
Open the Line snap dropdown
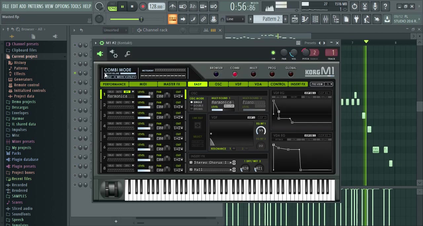coord(235,19)
